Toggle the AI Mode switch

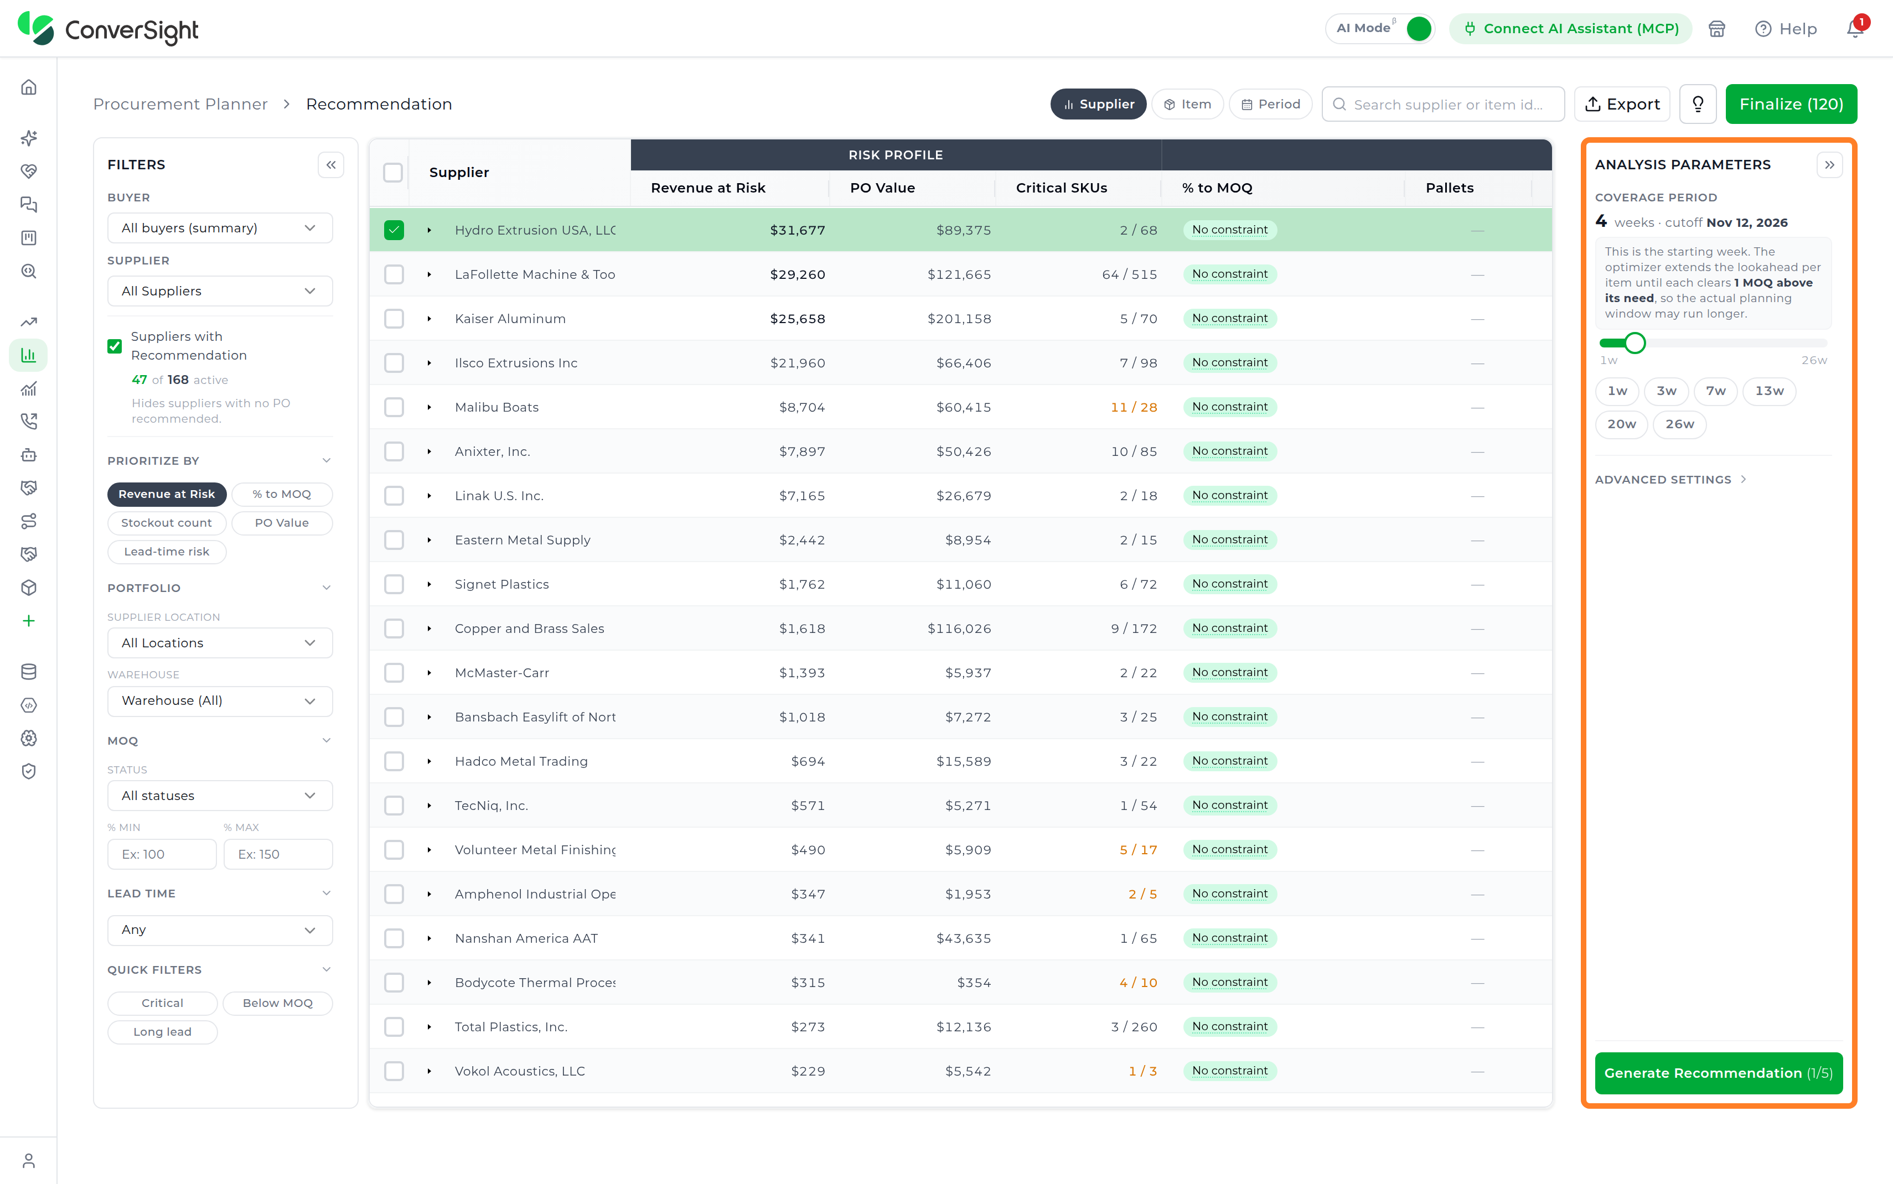coord(1418,28)
